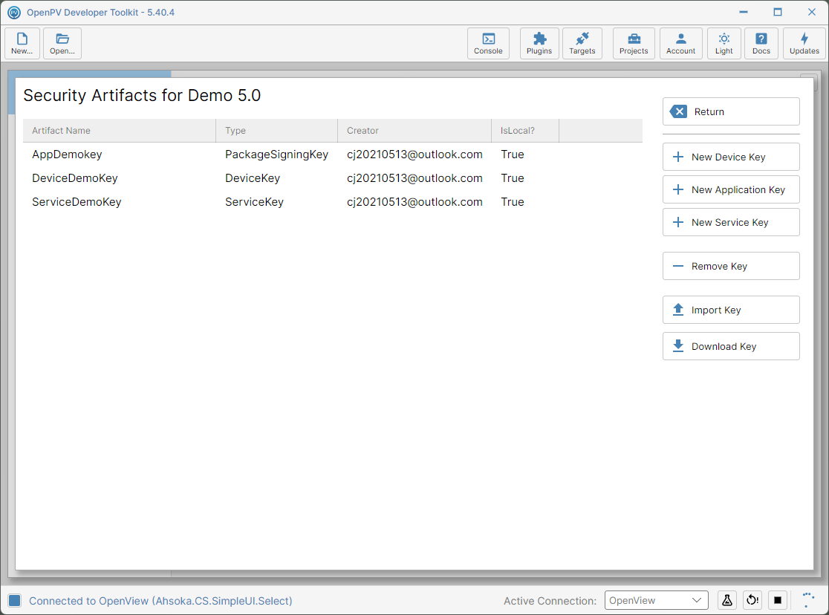829x615 pixels.
Task: Maximize the OpenPV Developer Toolkit window
Action: coord(778,12)
